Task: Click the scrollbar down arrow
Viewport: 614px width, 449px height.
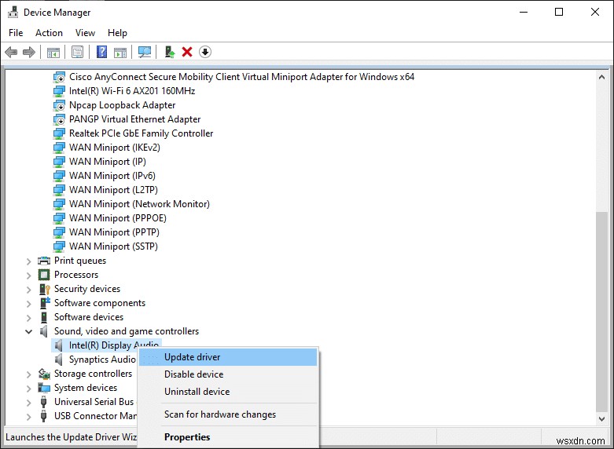Action: [602, 419]
